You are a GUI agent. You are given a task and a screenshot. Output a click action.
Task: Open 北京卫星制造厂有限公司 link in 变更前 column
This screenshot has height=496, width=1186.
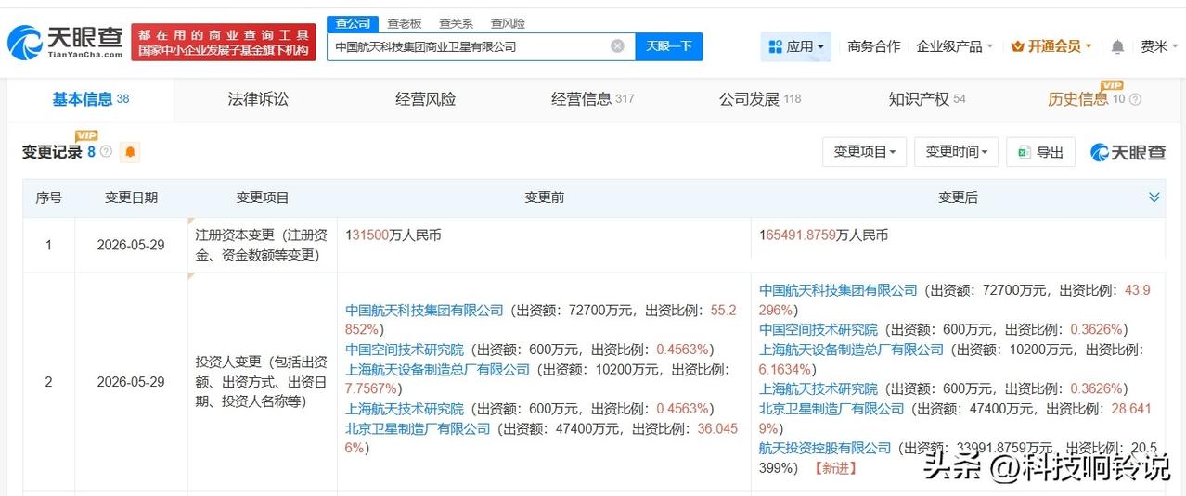[x=418, y=428]
